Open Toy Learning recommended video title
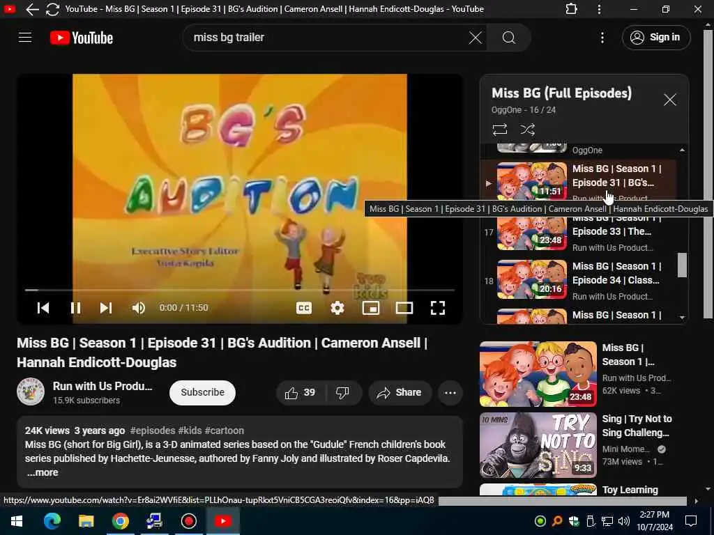The width and height of the screenshot is (714, 535). [x=630, y=490]
